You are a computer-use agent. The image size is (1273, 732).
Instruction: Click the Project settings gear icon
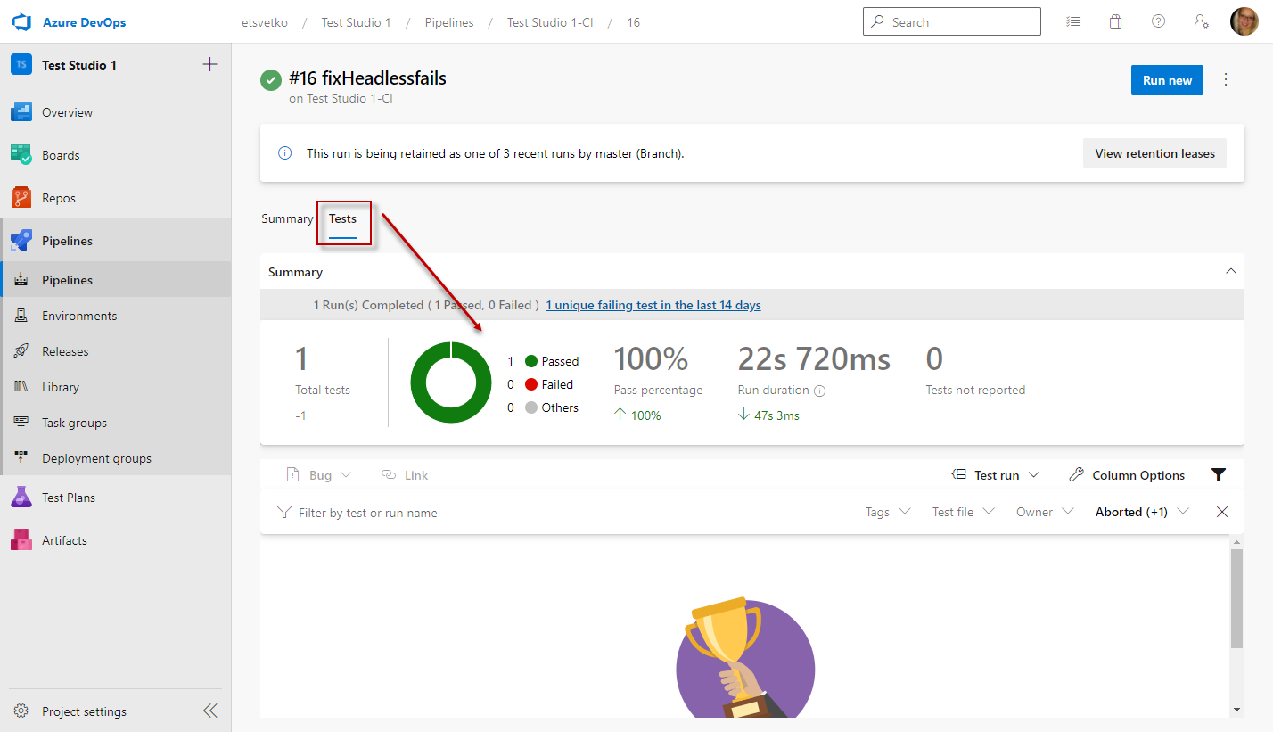pos(21,711)
